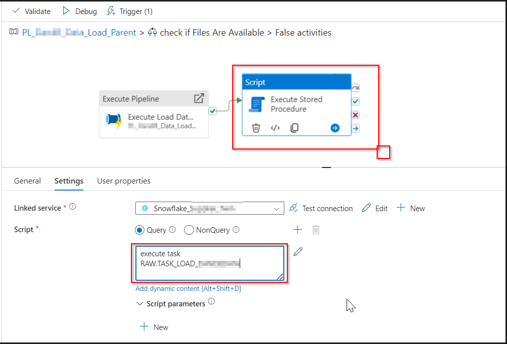Switch to the User properties tab
Viewport: 507px width, 344px height.
[123, 181]
